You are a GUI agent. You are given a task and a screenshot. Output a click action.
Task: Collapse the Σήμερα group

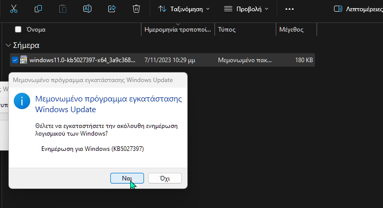8,45
